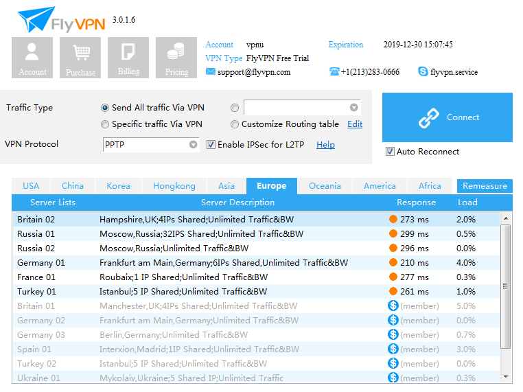The height and width of the screenshot is (392, 523).
Task: Click the chain link Connect icon
Action: pos(428,118)
